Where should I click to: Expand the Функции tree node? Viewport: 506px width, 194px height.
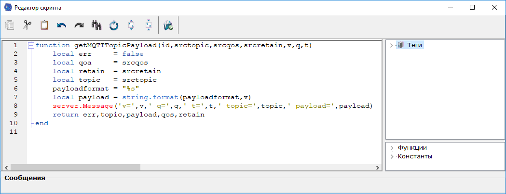point(392,148)
